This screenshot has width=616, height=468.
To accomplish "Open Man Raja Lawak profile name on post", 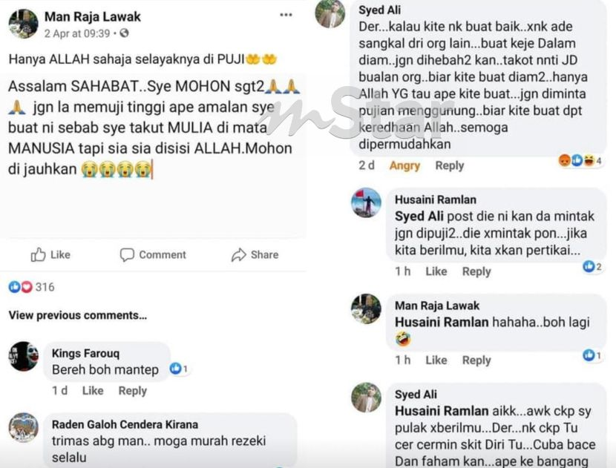I will [x=92, y=16].
